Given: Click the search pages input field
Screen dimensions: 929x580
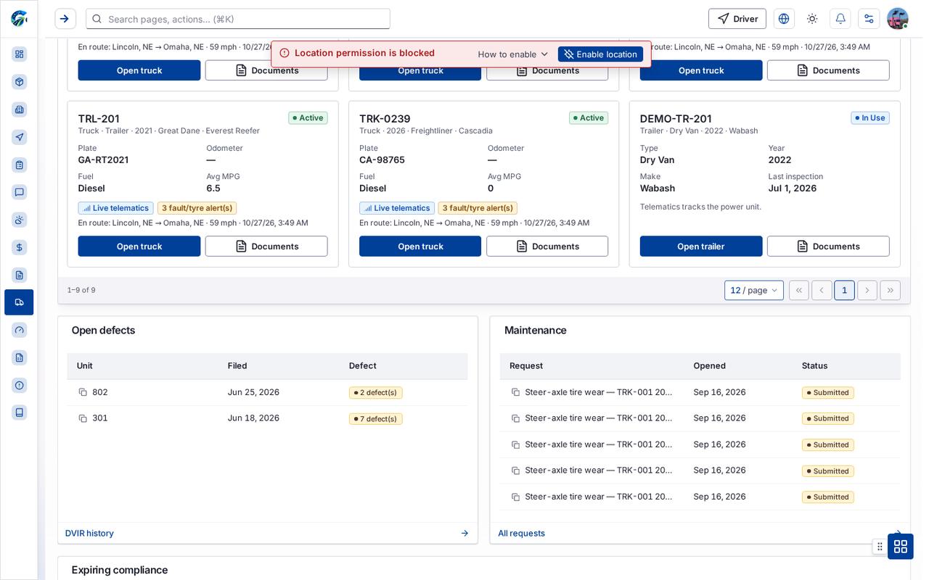Looking at the screenshot, I should click(238, 19).
